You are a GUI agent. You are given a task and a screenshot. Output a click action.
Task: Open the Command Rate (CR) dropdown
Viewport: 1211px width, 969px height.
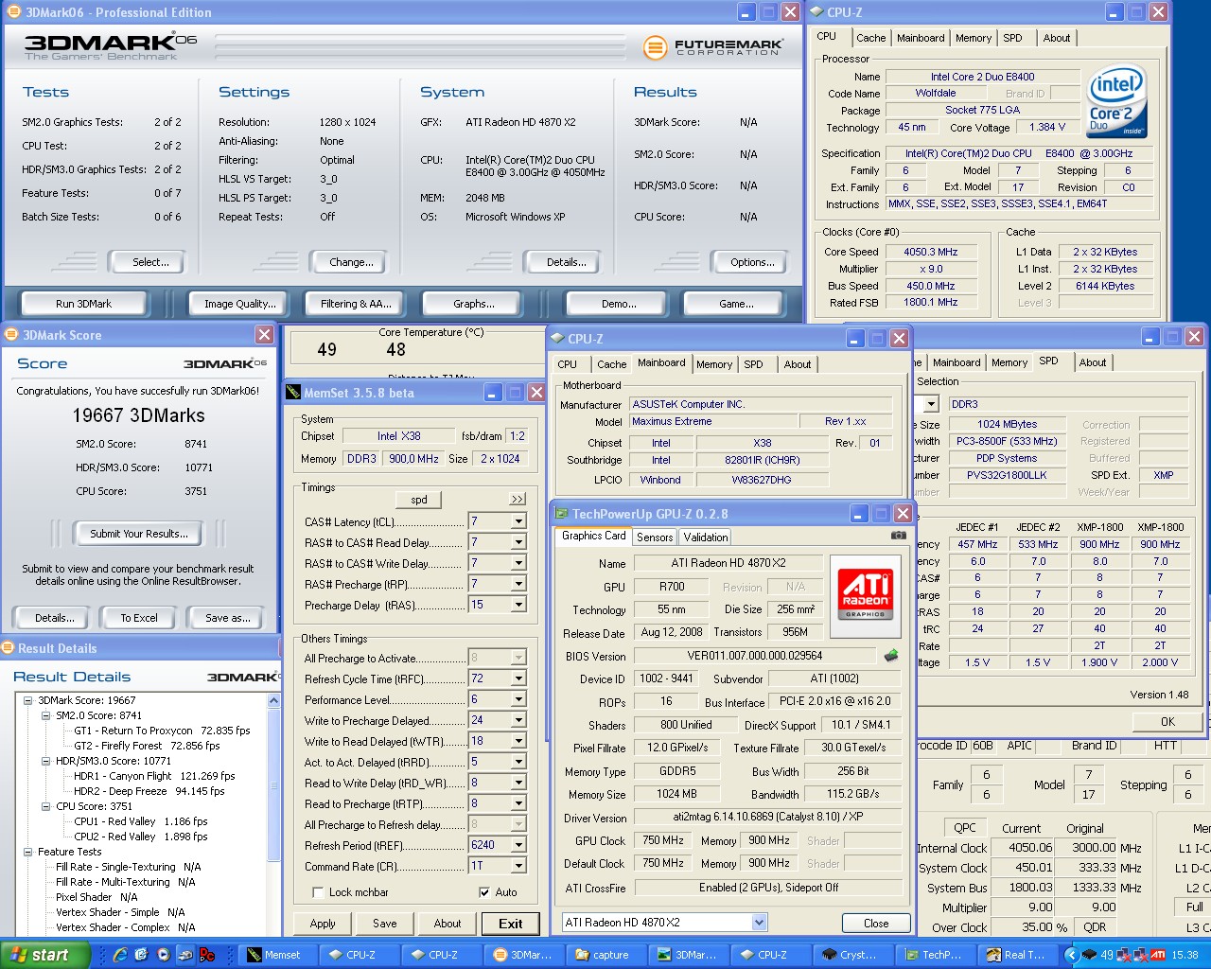518,866
